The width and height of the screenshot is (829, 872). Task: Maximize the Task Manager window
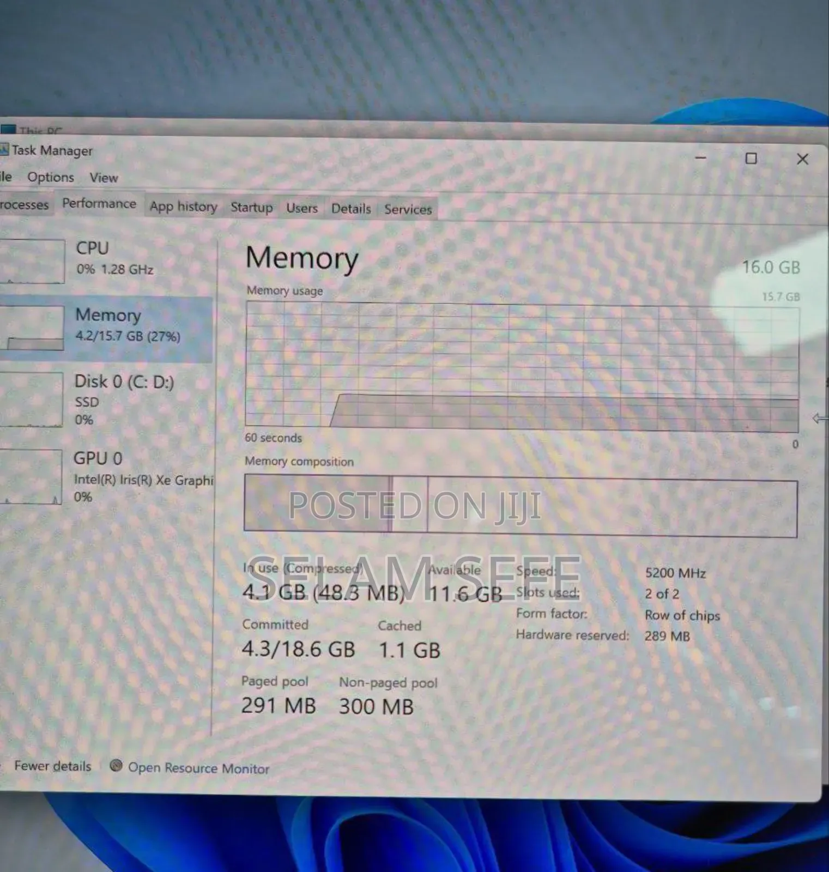(751, 159)
